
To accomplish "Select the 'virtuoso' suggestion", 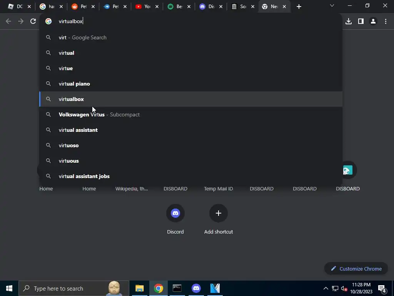I will [191, 145].
